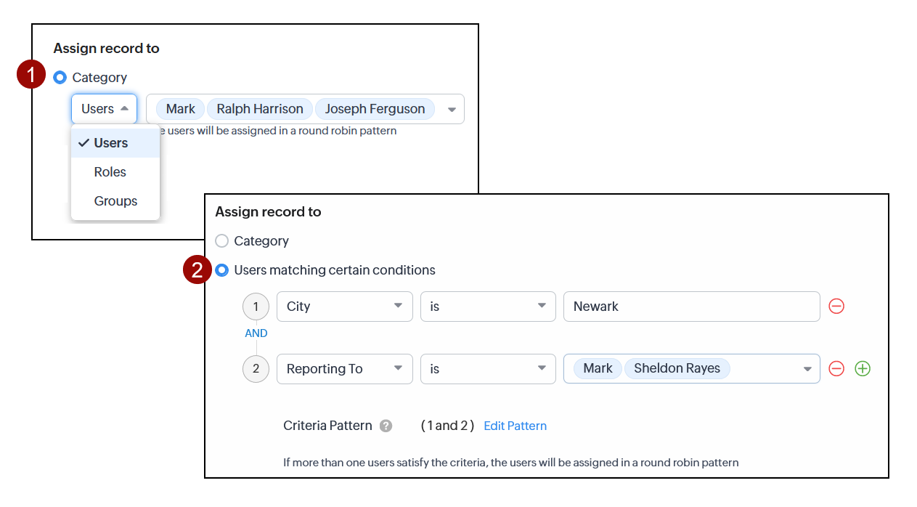
Task: Click the Edit Pattern link
Action: [x=515, y=426]
